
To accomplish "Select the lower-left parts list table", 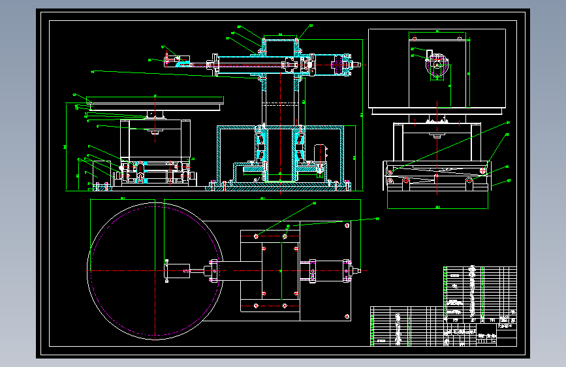I will 407,326.
